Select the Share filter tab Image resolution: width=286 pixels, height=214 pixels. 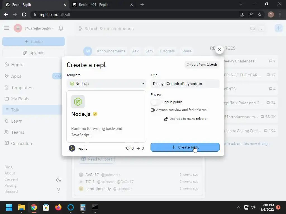(186, 51)
